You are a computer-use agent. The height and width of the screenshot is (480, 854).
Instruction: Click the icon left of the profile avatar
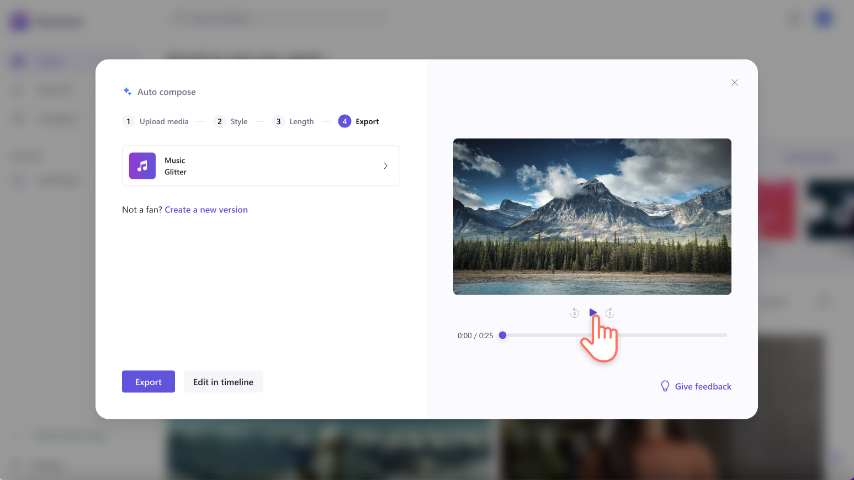794,18
